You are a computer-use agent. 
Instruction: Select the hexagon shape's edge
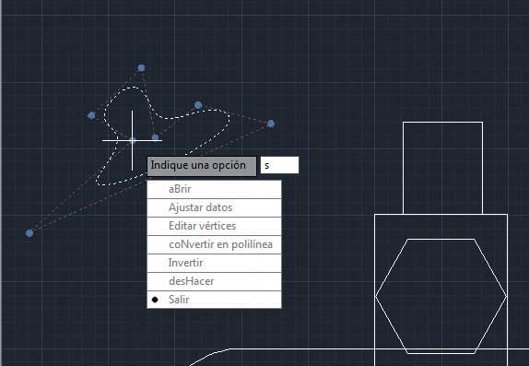[x=391, y=267]
